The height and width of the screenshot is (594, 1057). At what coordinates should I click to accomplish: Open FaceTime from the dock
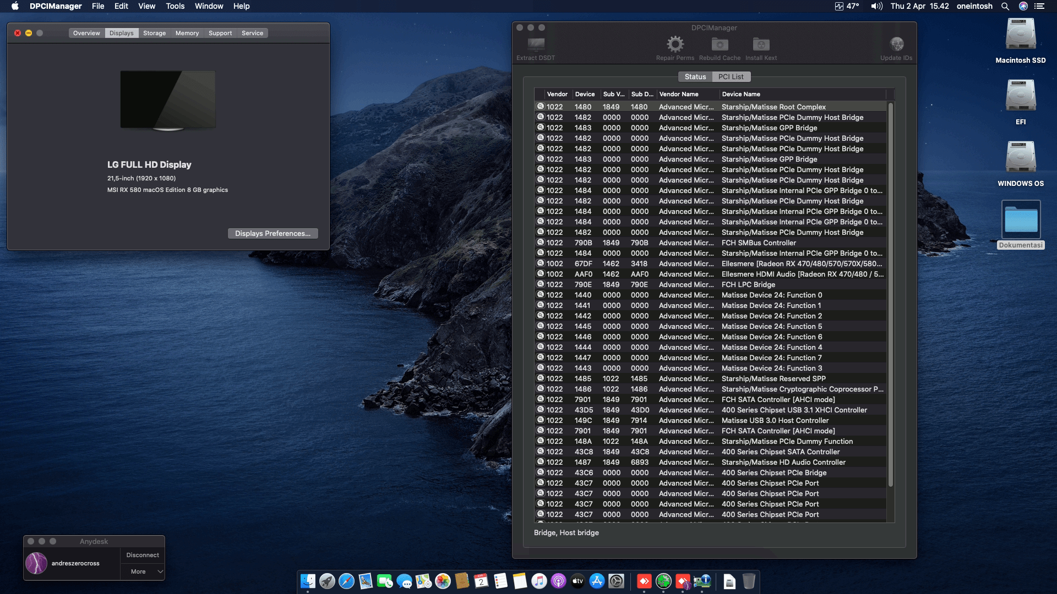point(385,581)
